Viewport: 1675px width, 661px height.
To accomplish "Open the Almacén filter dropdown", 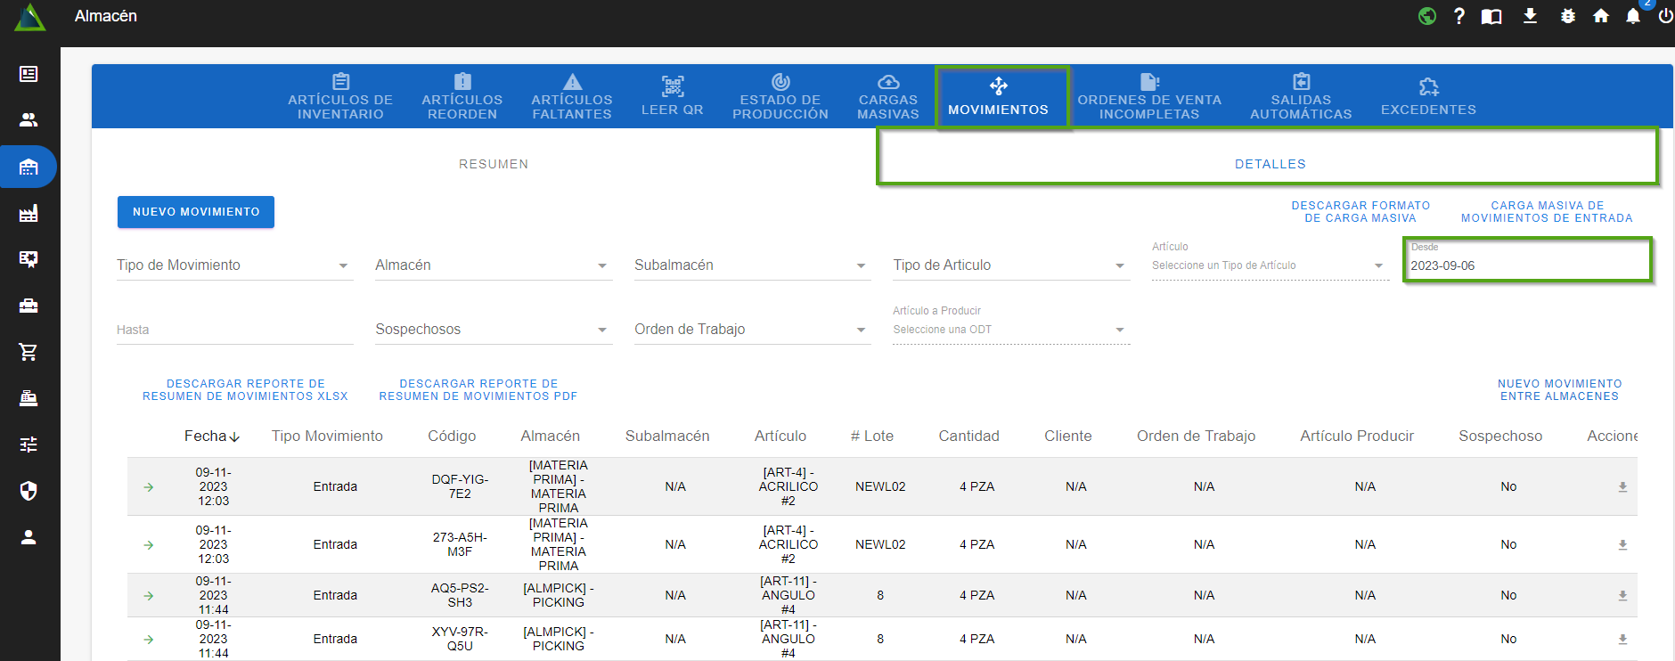I will click(493, 265).
